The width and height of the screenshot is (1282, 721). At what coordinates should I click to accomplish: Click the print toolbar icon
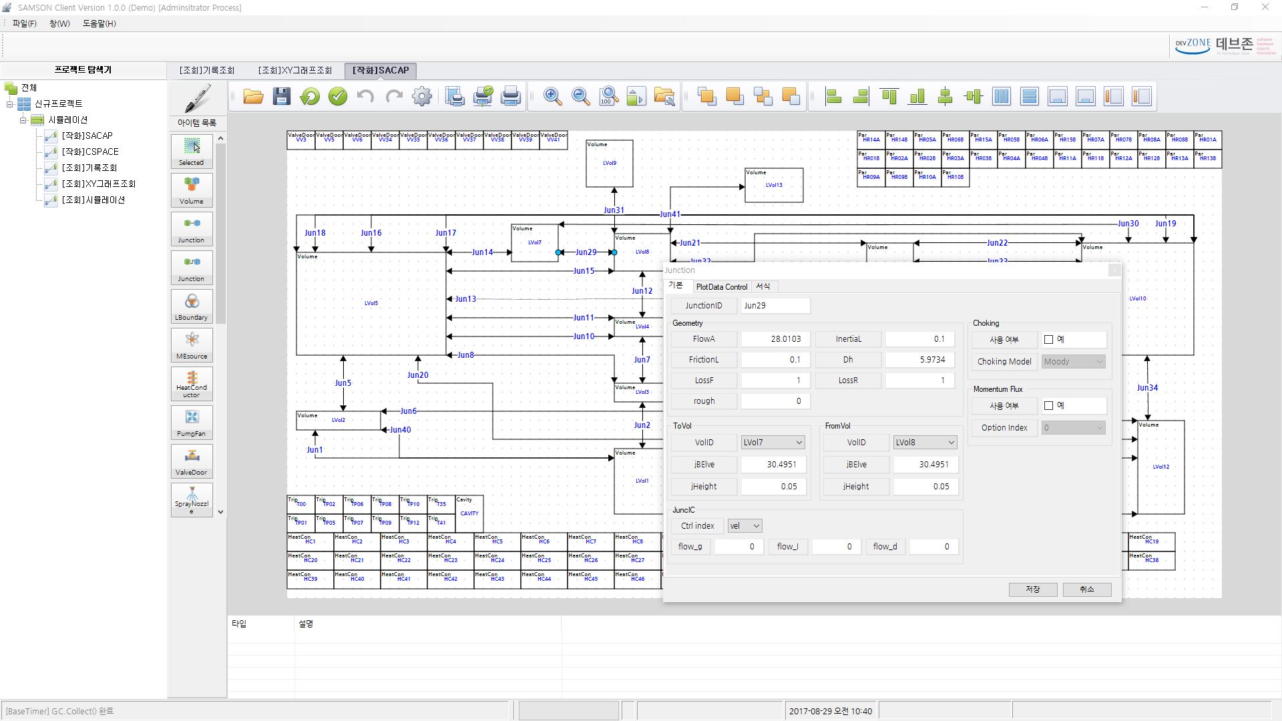[x=511, y=96]
